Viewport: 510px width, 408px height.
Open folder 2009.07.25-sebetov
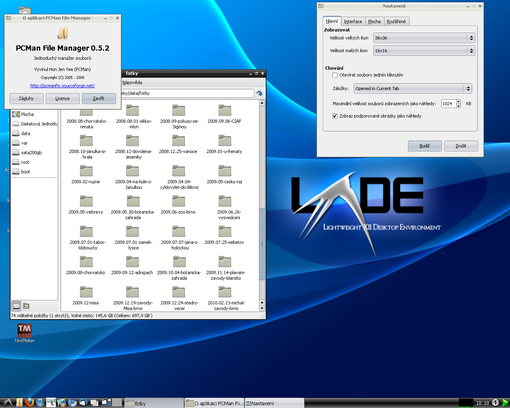[225, 235]
